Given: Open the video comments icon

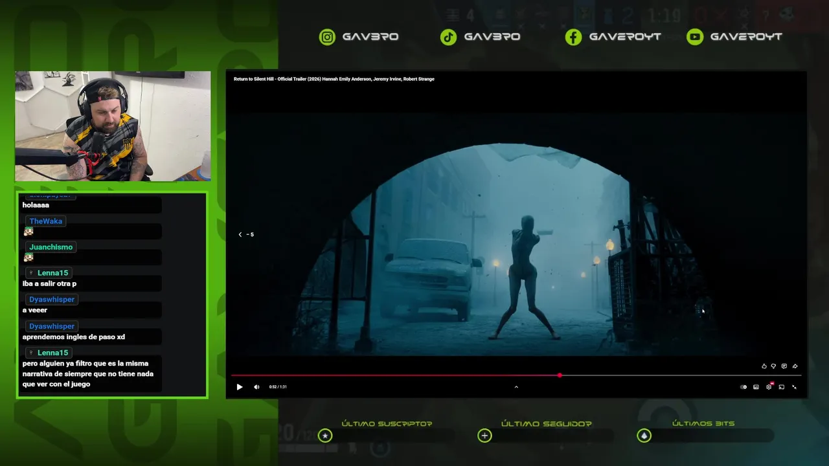Looking at the screenshot, I should (x=784, y=366).
